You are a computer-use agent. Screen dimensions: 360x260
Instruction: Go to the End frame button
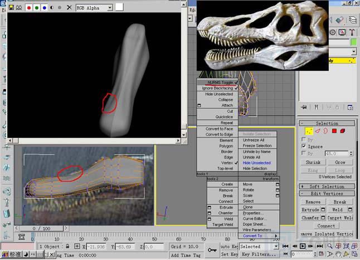(320, 246)
